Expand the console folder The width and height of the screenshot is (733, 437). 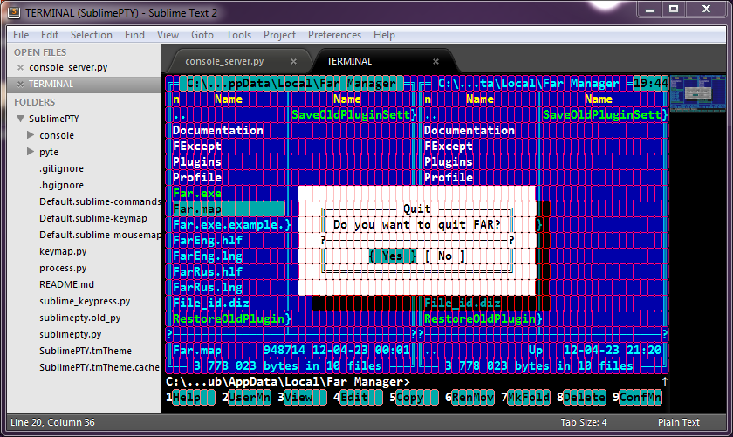click(31, 135)
